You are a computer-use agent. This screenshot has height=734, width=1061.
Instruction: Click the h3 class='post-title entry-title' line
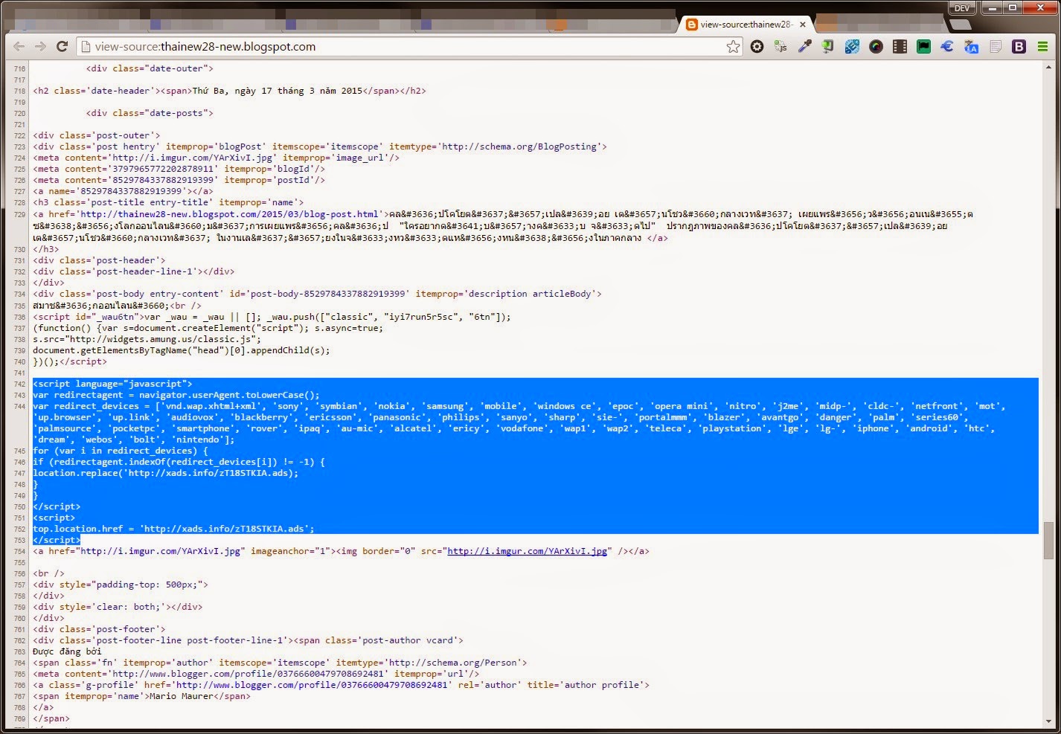click(168, 202)
